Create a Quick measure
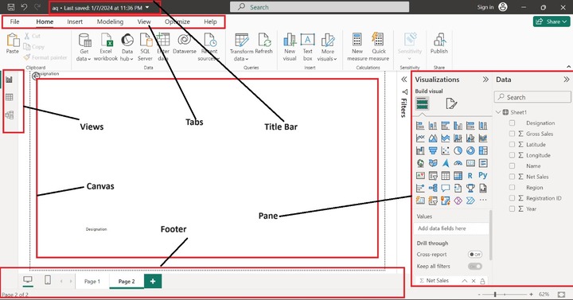 379,47
